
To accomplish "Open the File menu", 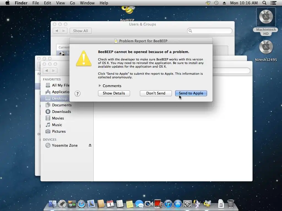I will click(36, 3).
